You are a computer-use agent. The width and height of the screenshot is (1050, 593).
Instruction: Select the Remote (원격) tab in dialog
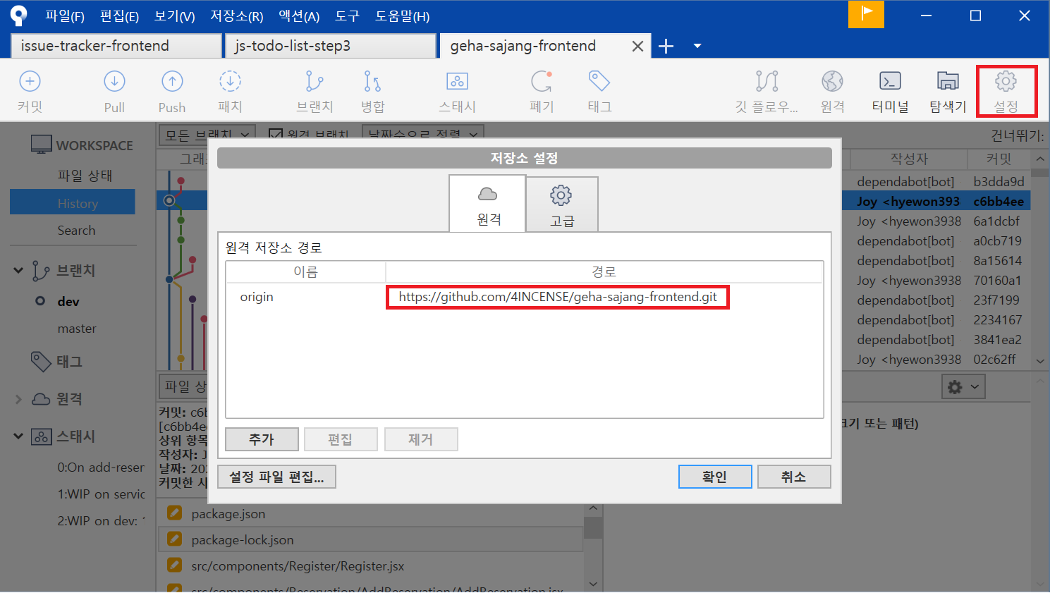[488, 203]
